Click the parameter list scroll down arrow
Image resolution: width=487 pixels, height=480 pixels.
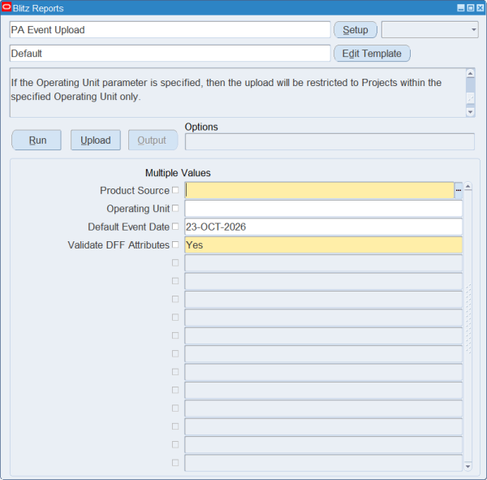468,466
